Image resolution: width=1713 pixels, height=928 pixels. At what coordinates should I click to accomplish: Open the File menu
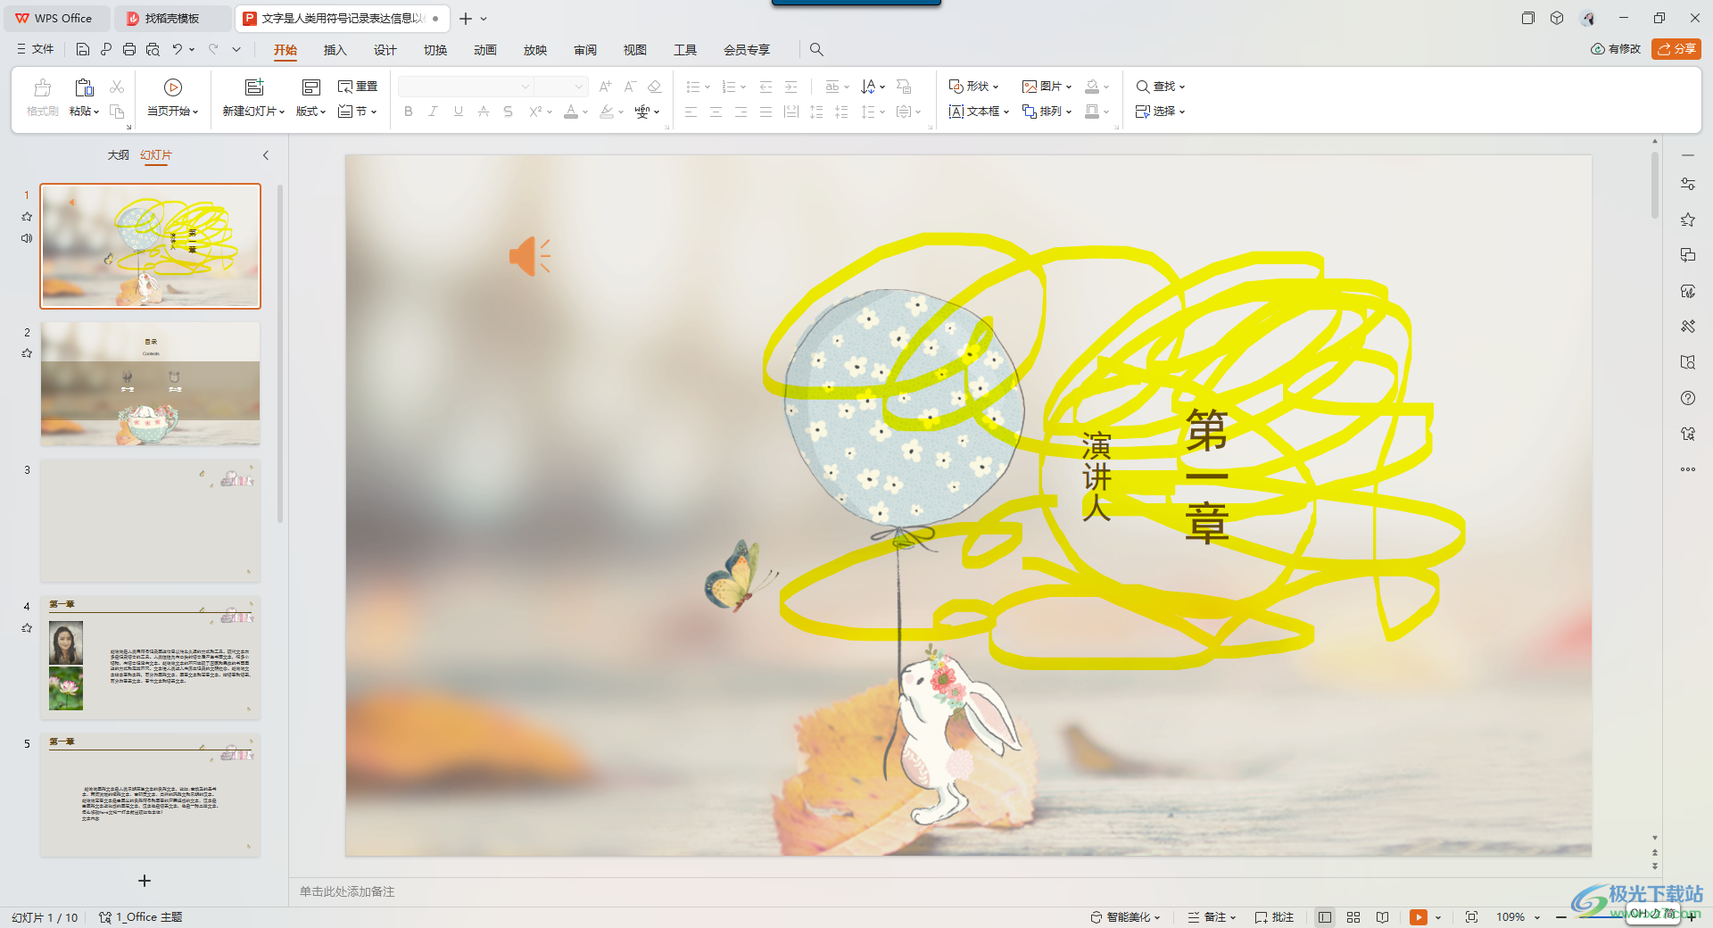coord(36,49)
